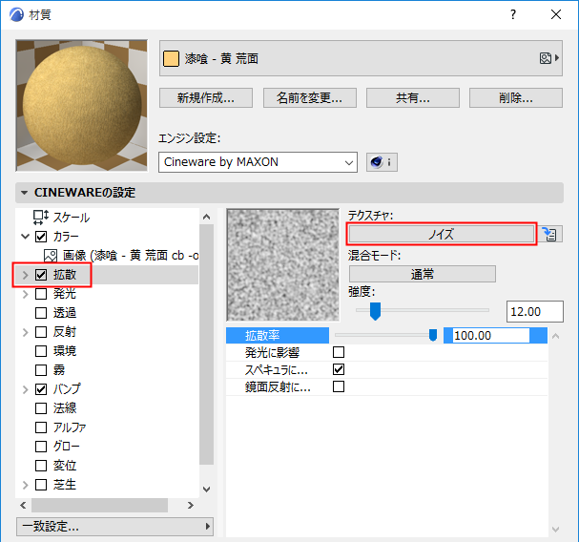Check the 発光に影響 option
This screenshot has height=542, width=579.
pyautogui.click(x=339, y=352)
